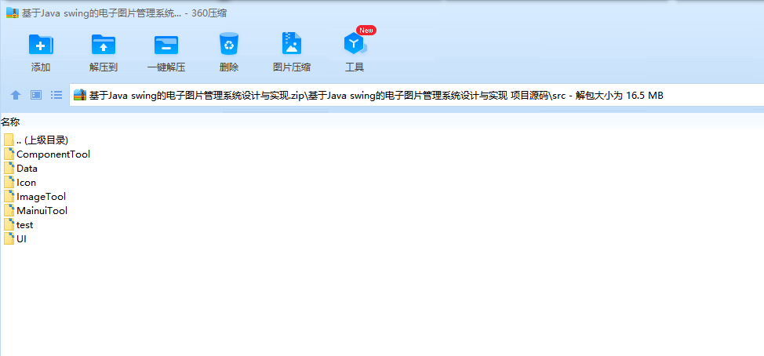Select the 'ImageTool' folder name
The height and width of the screenshot is (356, 764).
42,197
